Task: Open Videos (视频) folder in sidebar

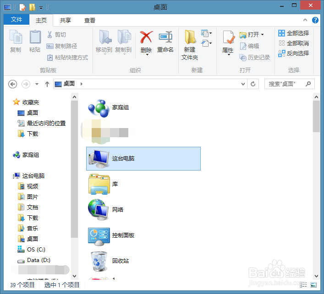Action: coord(28,187)
